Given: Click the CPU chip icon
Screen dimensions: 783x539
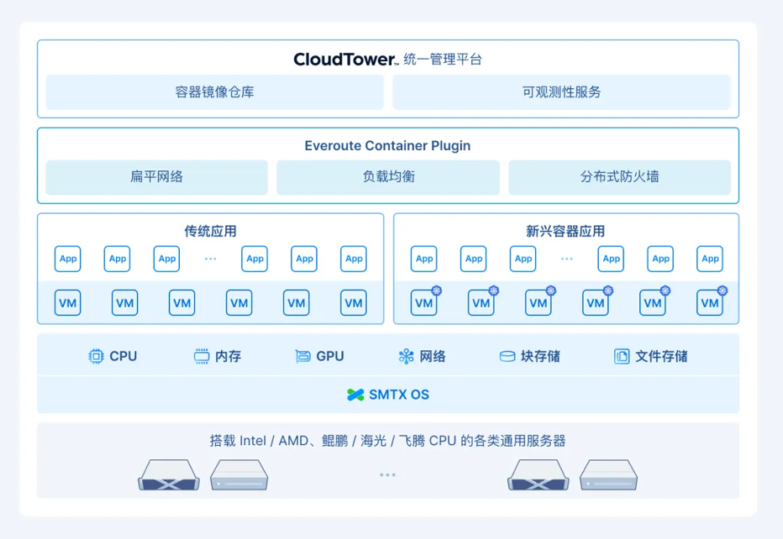Looking at the screenshot, I should click(x=96, y=356).
